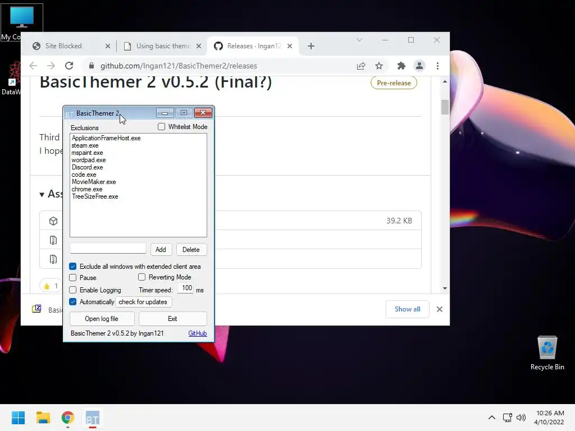
Task: Open Chrome three-dot menu
Action: pos(437,66)
